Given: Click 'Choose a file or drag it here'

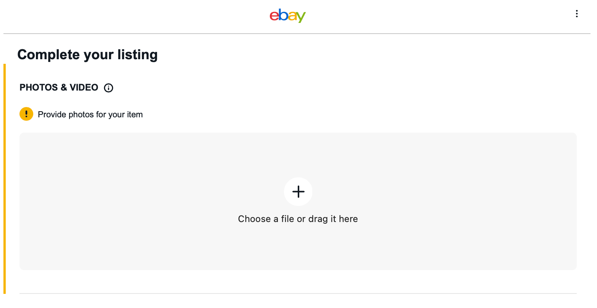Looking at the screenshot, I should 298,219.
